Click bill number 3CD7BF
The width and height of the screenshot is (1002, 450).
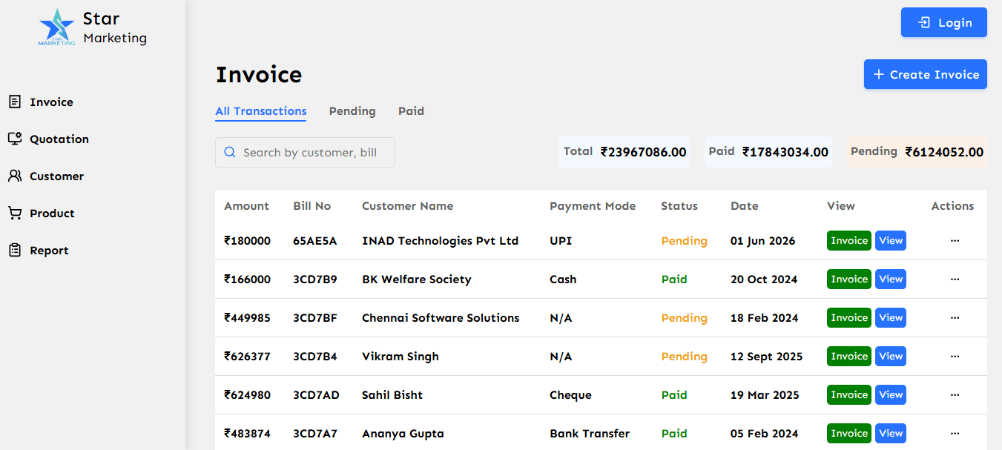tap(315, 318)
